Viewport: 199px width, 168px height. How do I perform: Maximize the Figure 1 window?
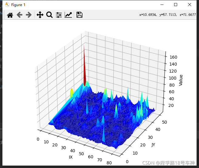tap(176, 5)
